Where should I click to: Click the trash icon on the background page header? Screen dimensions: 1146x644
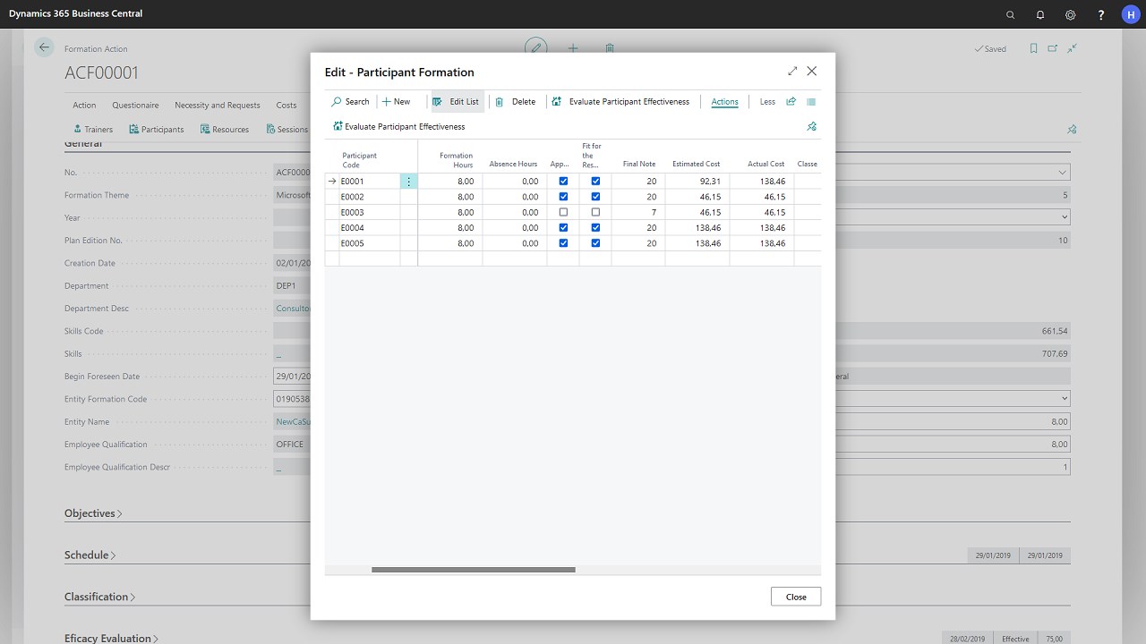pyautogui.click(x=610, y=48)
